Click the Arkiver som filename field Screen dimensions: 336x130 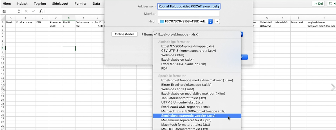189,6
